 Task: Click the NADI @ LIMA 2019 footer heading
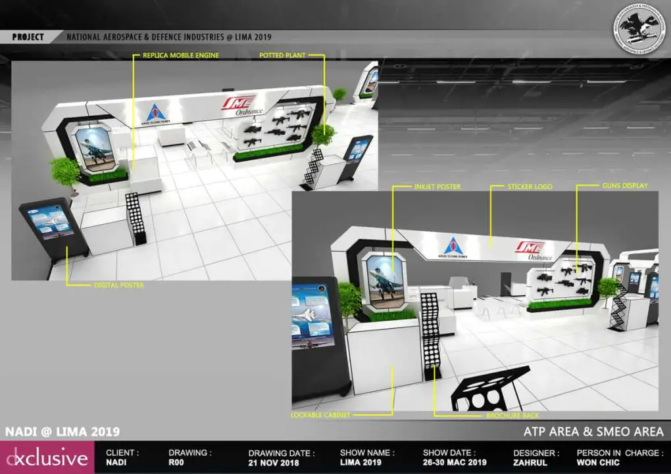coord(62,432)
